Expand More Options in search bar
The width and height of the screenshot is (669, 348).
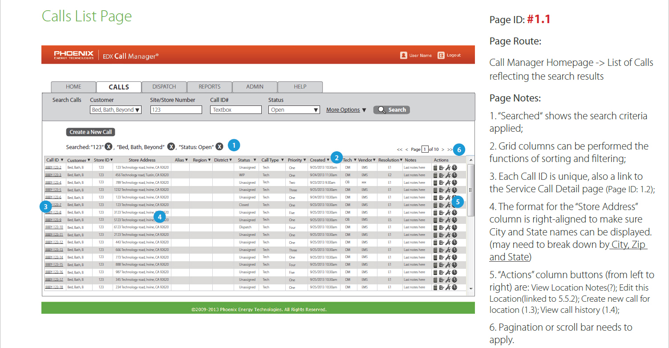346,110
